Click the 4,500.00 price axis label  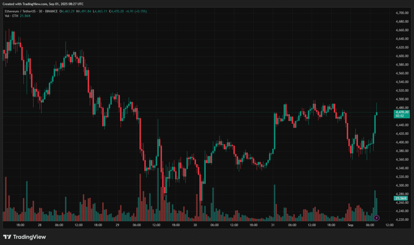(402, 99)
